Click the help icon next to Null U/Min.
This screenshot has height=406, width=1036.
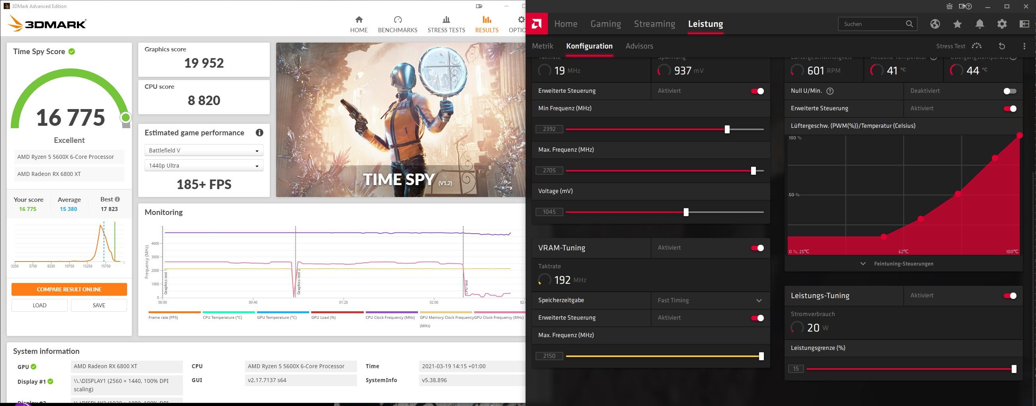(830, 91)
